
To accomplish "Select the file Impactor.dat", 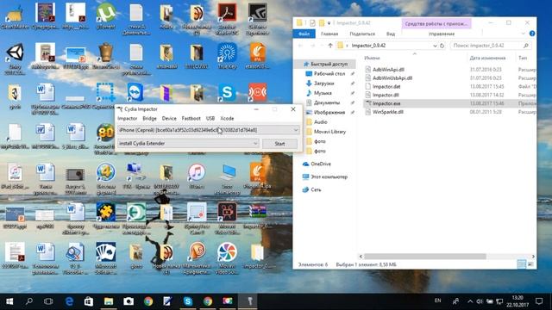I will 386,86.
